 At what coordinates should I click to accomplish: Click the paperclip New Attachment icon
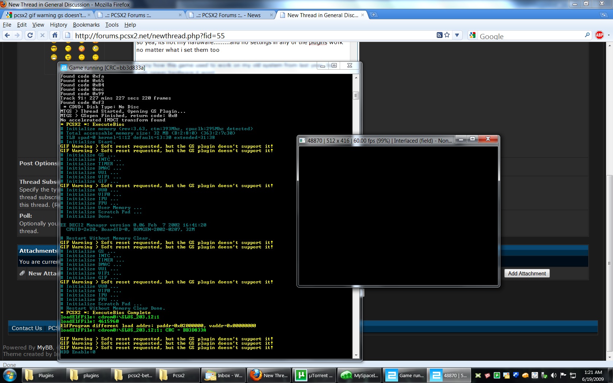pos(22,273)
